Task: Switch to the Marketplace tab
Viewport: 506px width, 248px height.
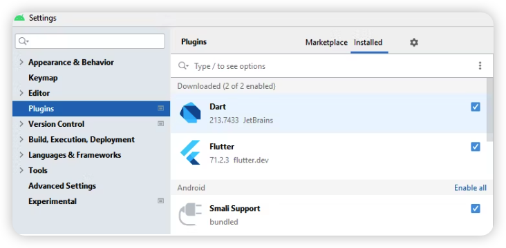Action: point(326,43)
